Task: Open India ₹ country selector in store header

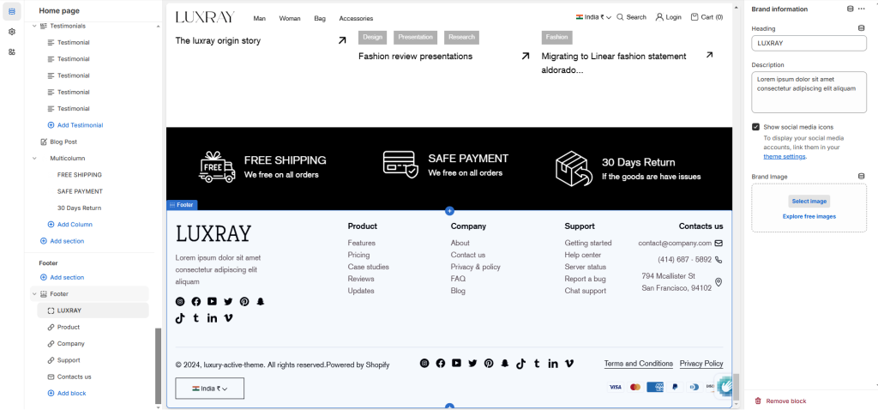Action: pos(593,17)
